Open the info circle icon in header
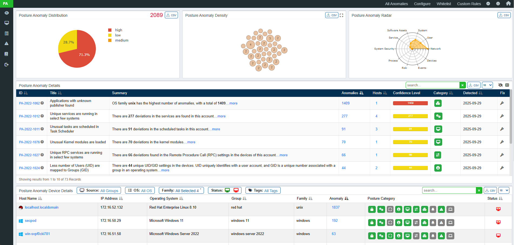Viewport: 514px width, 245px height. 498,4
